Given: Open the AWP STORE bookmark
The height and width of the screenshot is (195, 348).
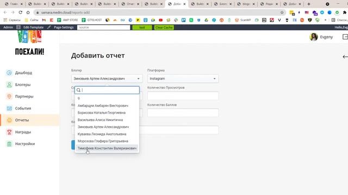Looking at the screenshot, I should tap(67, 20).
